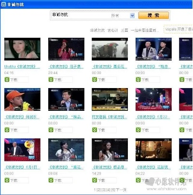
Task: Click the download icon under the “极品” video
Action: pos(51,130)
